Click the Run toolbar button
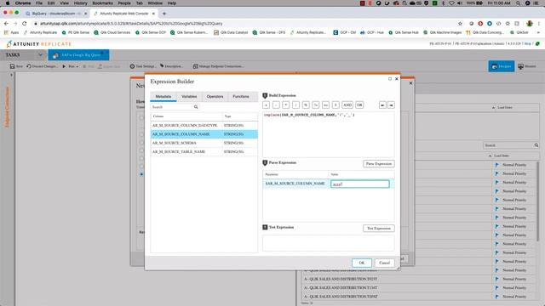 click(70, 66)
